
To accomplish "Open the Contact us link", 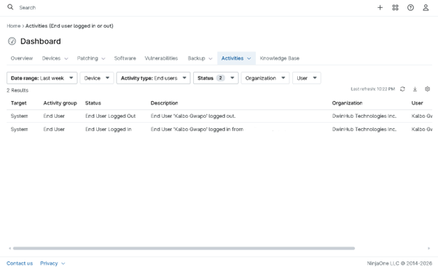I will [x=20, y=263].
